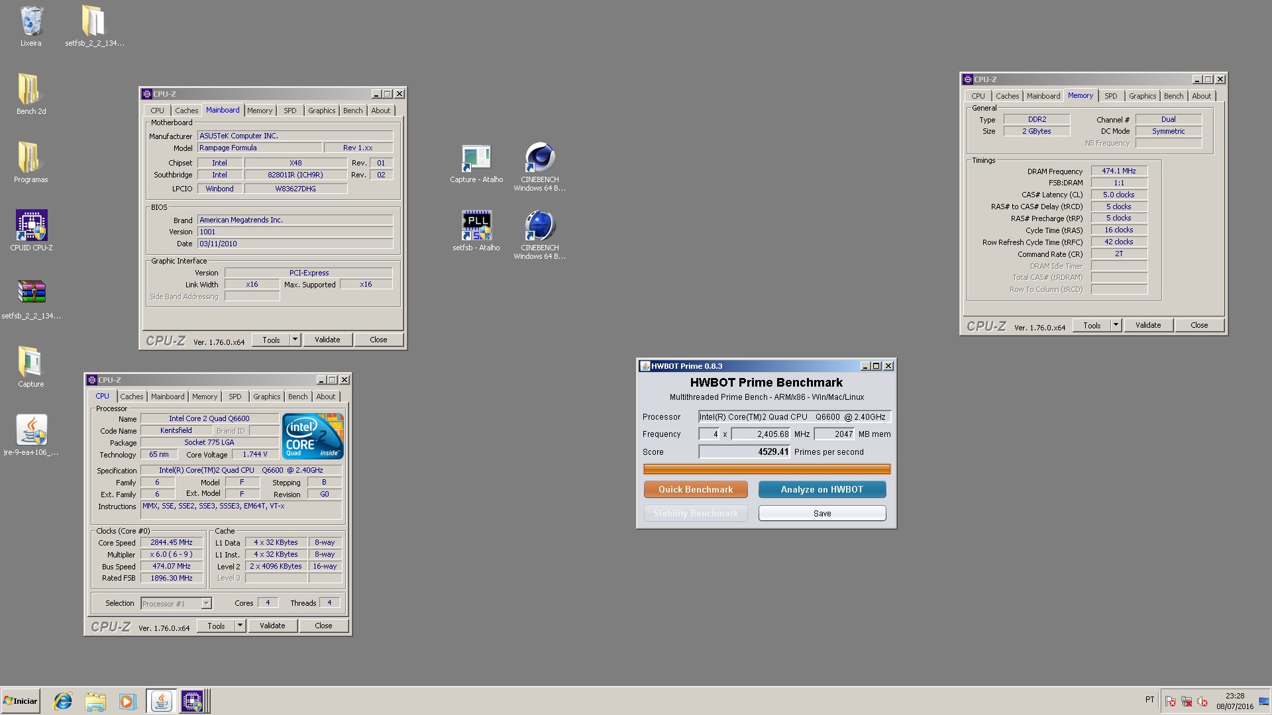
Task: Launch the Capture - Atalho shortcut
Action: pyautogui.click(x=476, y=163)
